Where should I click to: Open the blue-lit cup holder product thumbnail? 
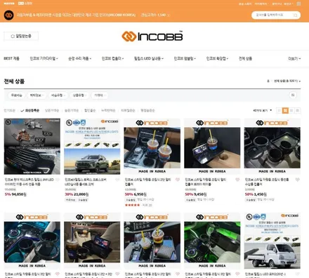[32, 241]
